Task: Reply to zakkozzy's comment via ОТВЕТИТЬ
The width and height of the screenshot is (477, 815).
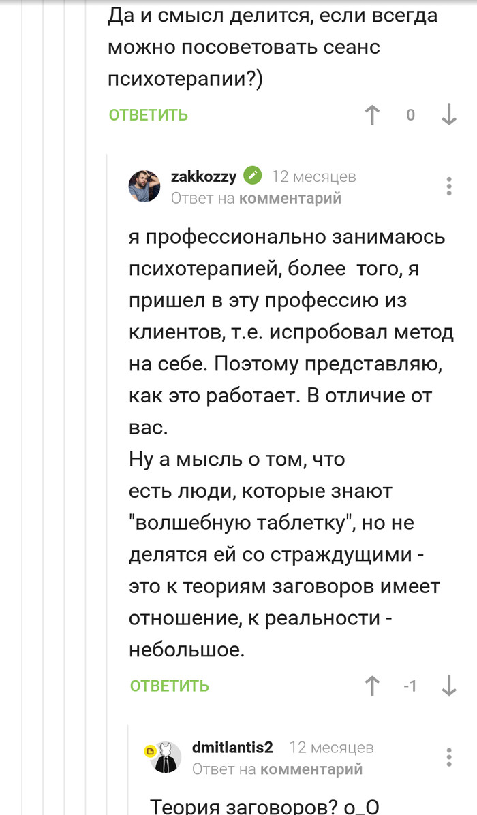Action: coord(170,686)
